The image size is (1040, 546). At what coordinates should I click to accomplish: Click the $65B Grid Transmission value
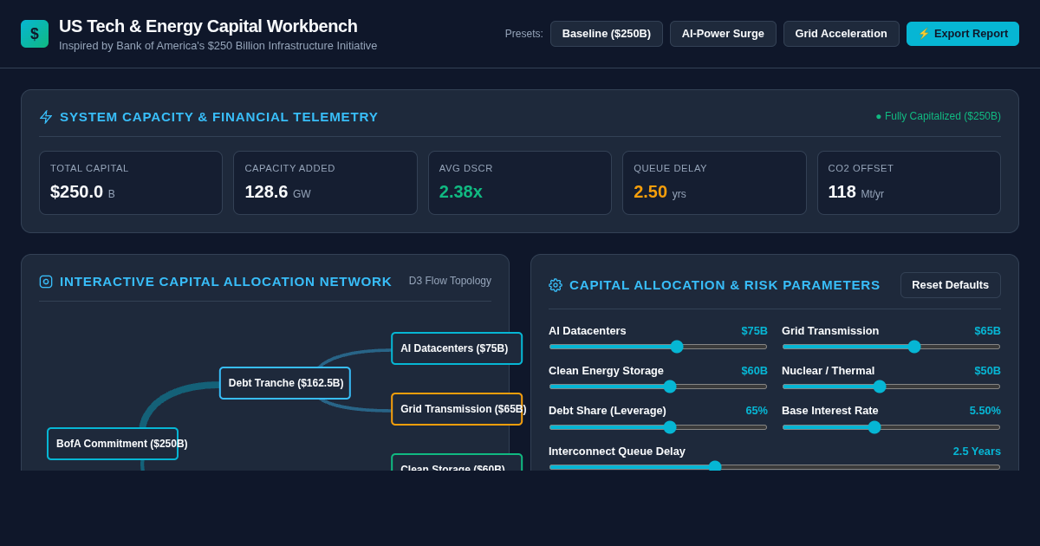click(x=987, y=330)
